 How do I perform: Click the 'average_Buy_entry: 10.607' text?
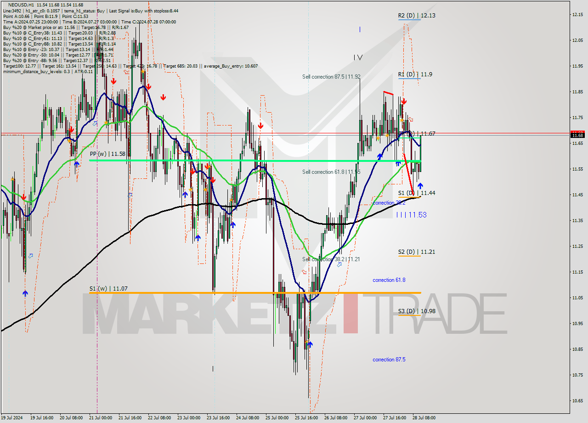(x=230, y=66)
